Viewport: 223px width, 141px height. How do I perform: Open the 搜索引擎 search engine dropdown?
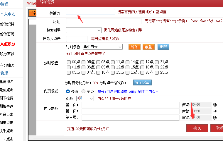84,30
